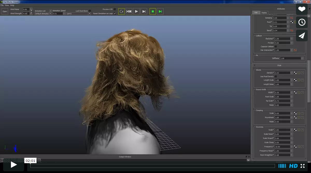This screenshot has width=311, height=173.
Task: Click the Clumping Scale checker icon
Action: (x=295, y=113)
